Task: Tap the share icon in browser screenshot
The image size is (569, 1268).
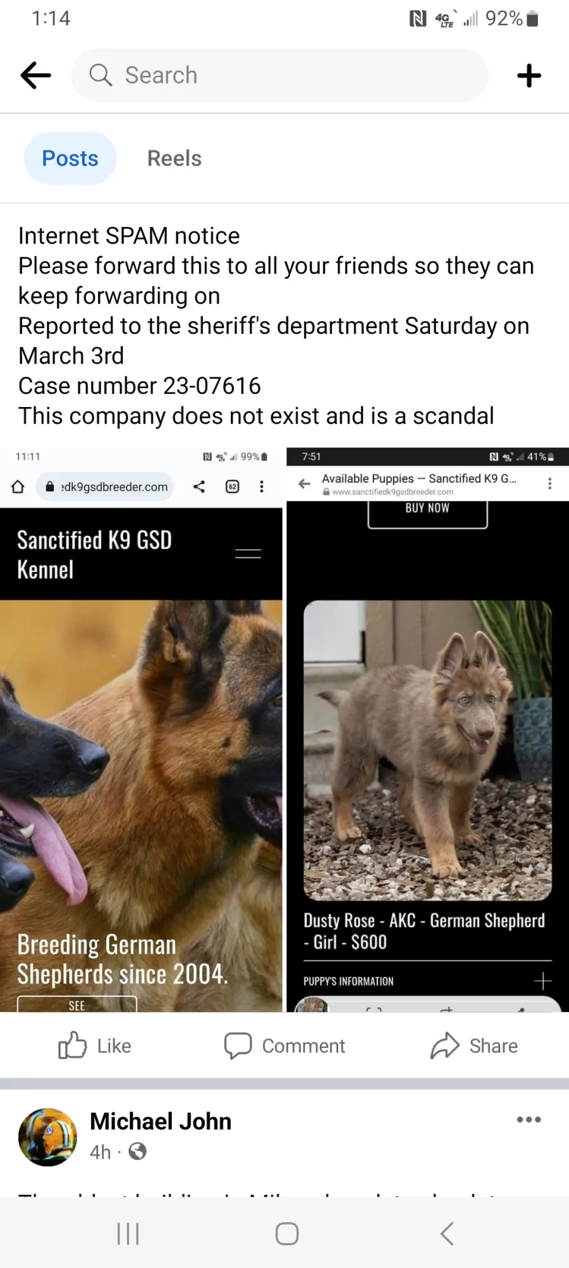Action: [x=199, y=486]
